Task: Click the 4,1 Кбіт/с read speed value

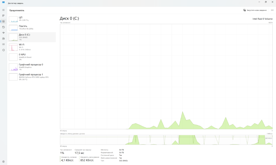Action: (67, 160)
